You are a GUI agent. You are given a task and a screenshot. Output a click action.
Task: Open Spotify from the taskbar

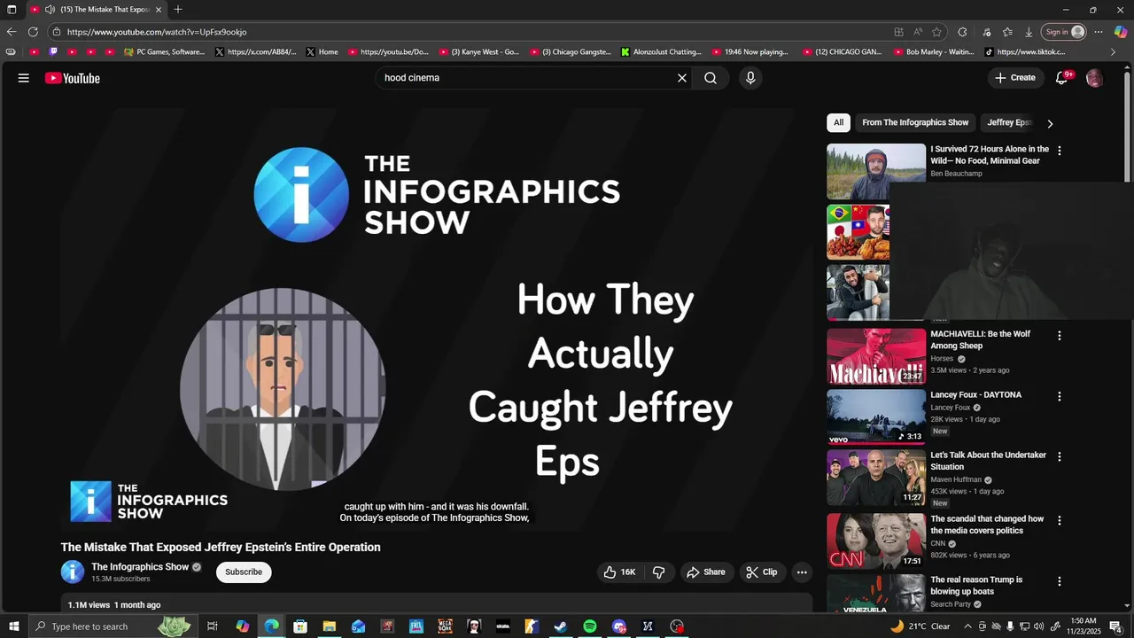pyautogui.click(x=590, y=626)
